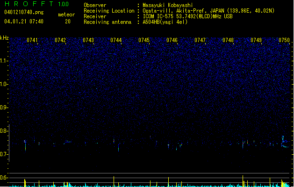Click the 0743 time marker
294x187 pixels.
coord(88,40)
